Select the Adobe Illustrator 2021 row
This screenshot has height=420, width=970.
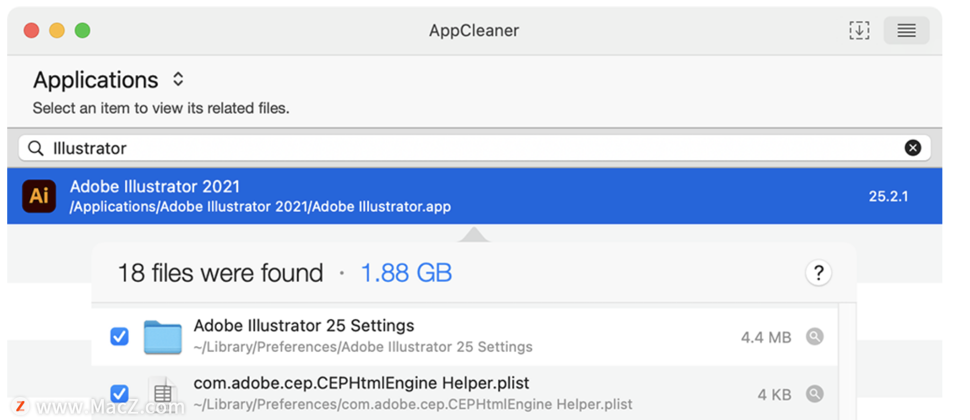coord(474,196)
